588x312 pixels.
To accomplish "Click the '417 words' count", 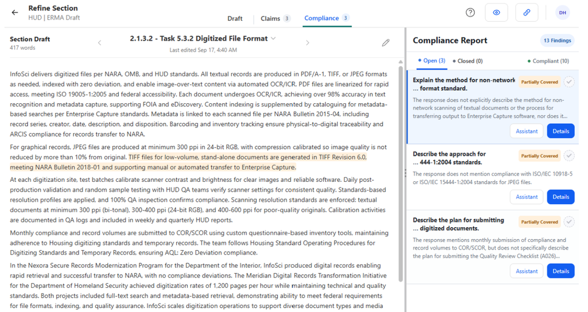I will pos(22,48).
